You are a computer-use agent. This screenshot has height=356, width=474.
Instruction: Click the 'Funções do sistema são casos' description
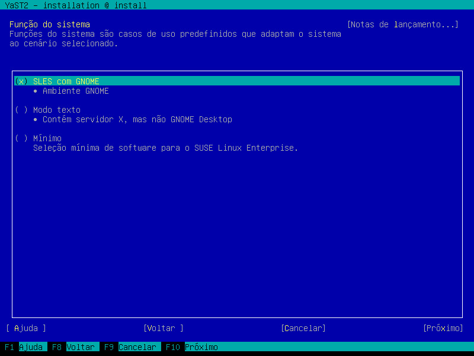[x=175, y=39]
